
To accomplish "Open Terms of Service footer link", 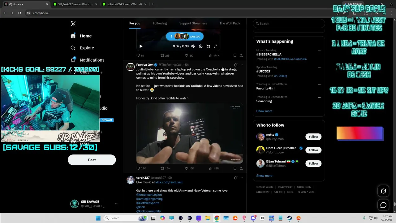I will (265, 187).
